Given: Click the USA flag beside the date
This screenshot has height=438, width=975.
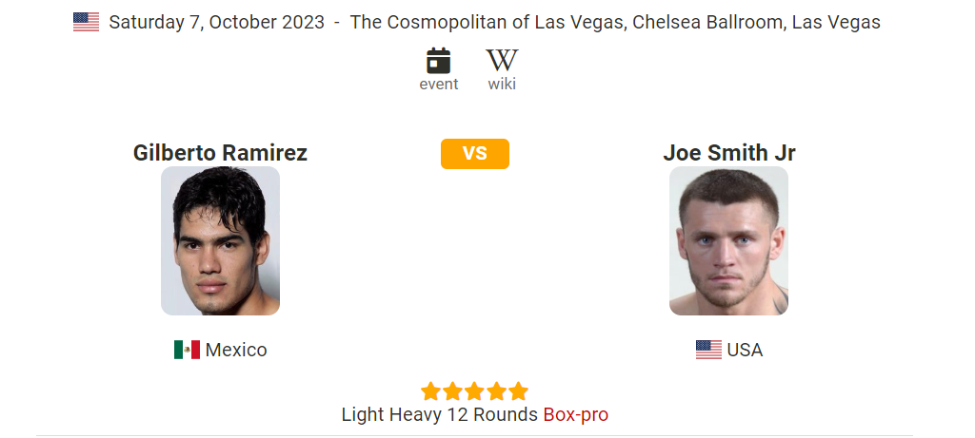Looking at the screenshot, I should pos(86,23).
